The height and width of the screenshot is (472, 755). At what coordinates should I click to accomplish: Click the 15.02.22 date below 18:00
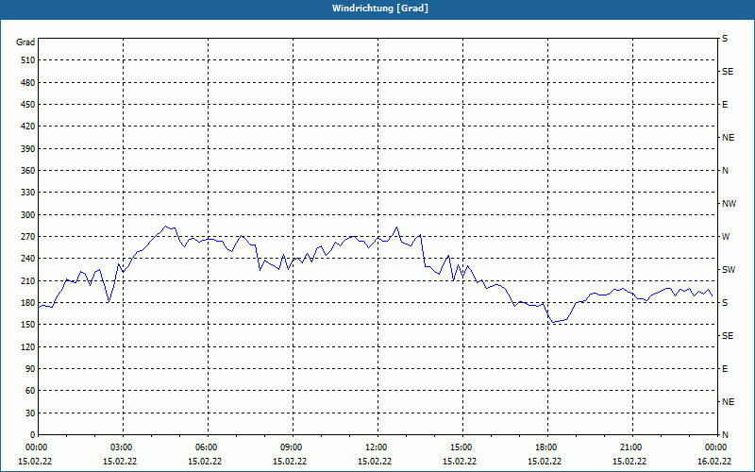coord(545,462)
